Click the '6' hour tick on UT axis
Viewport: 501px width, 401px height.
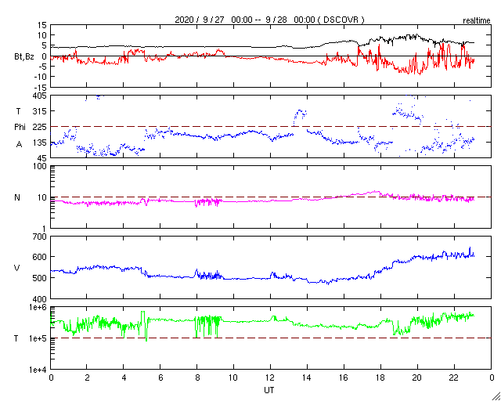click(x=160, y=378)
